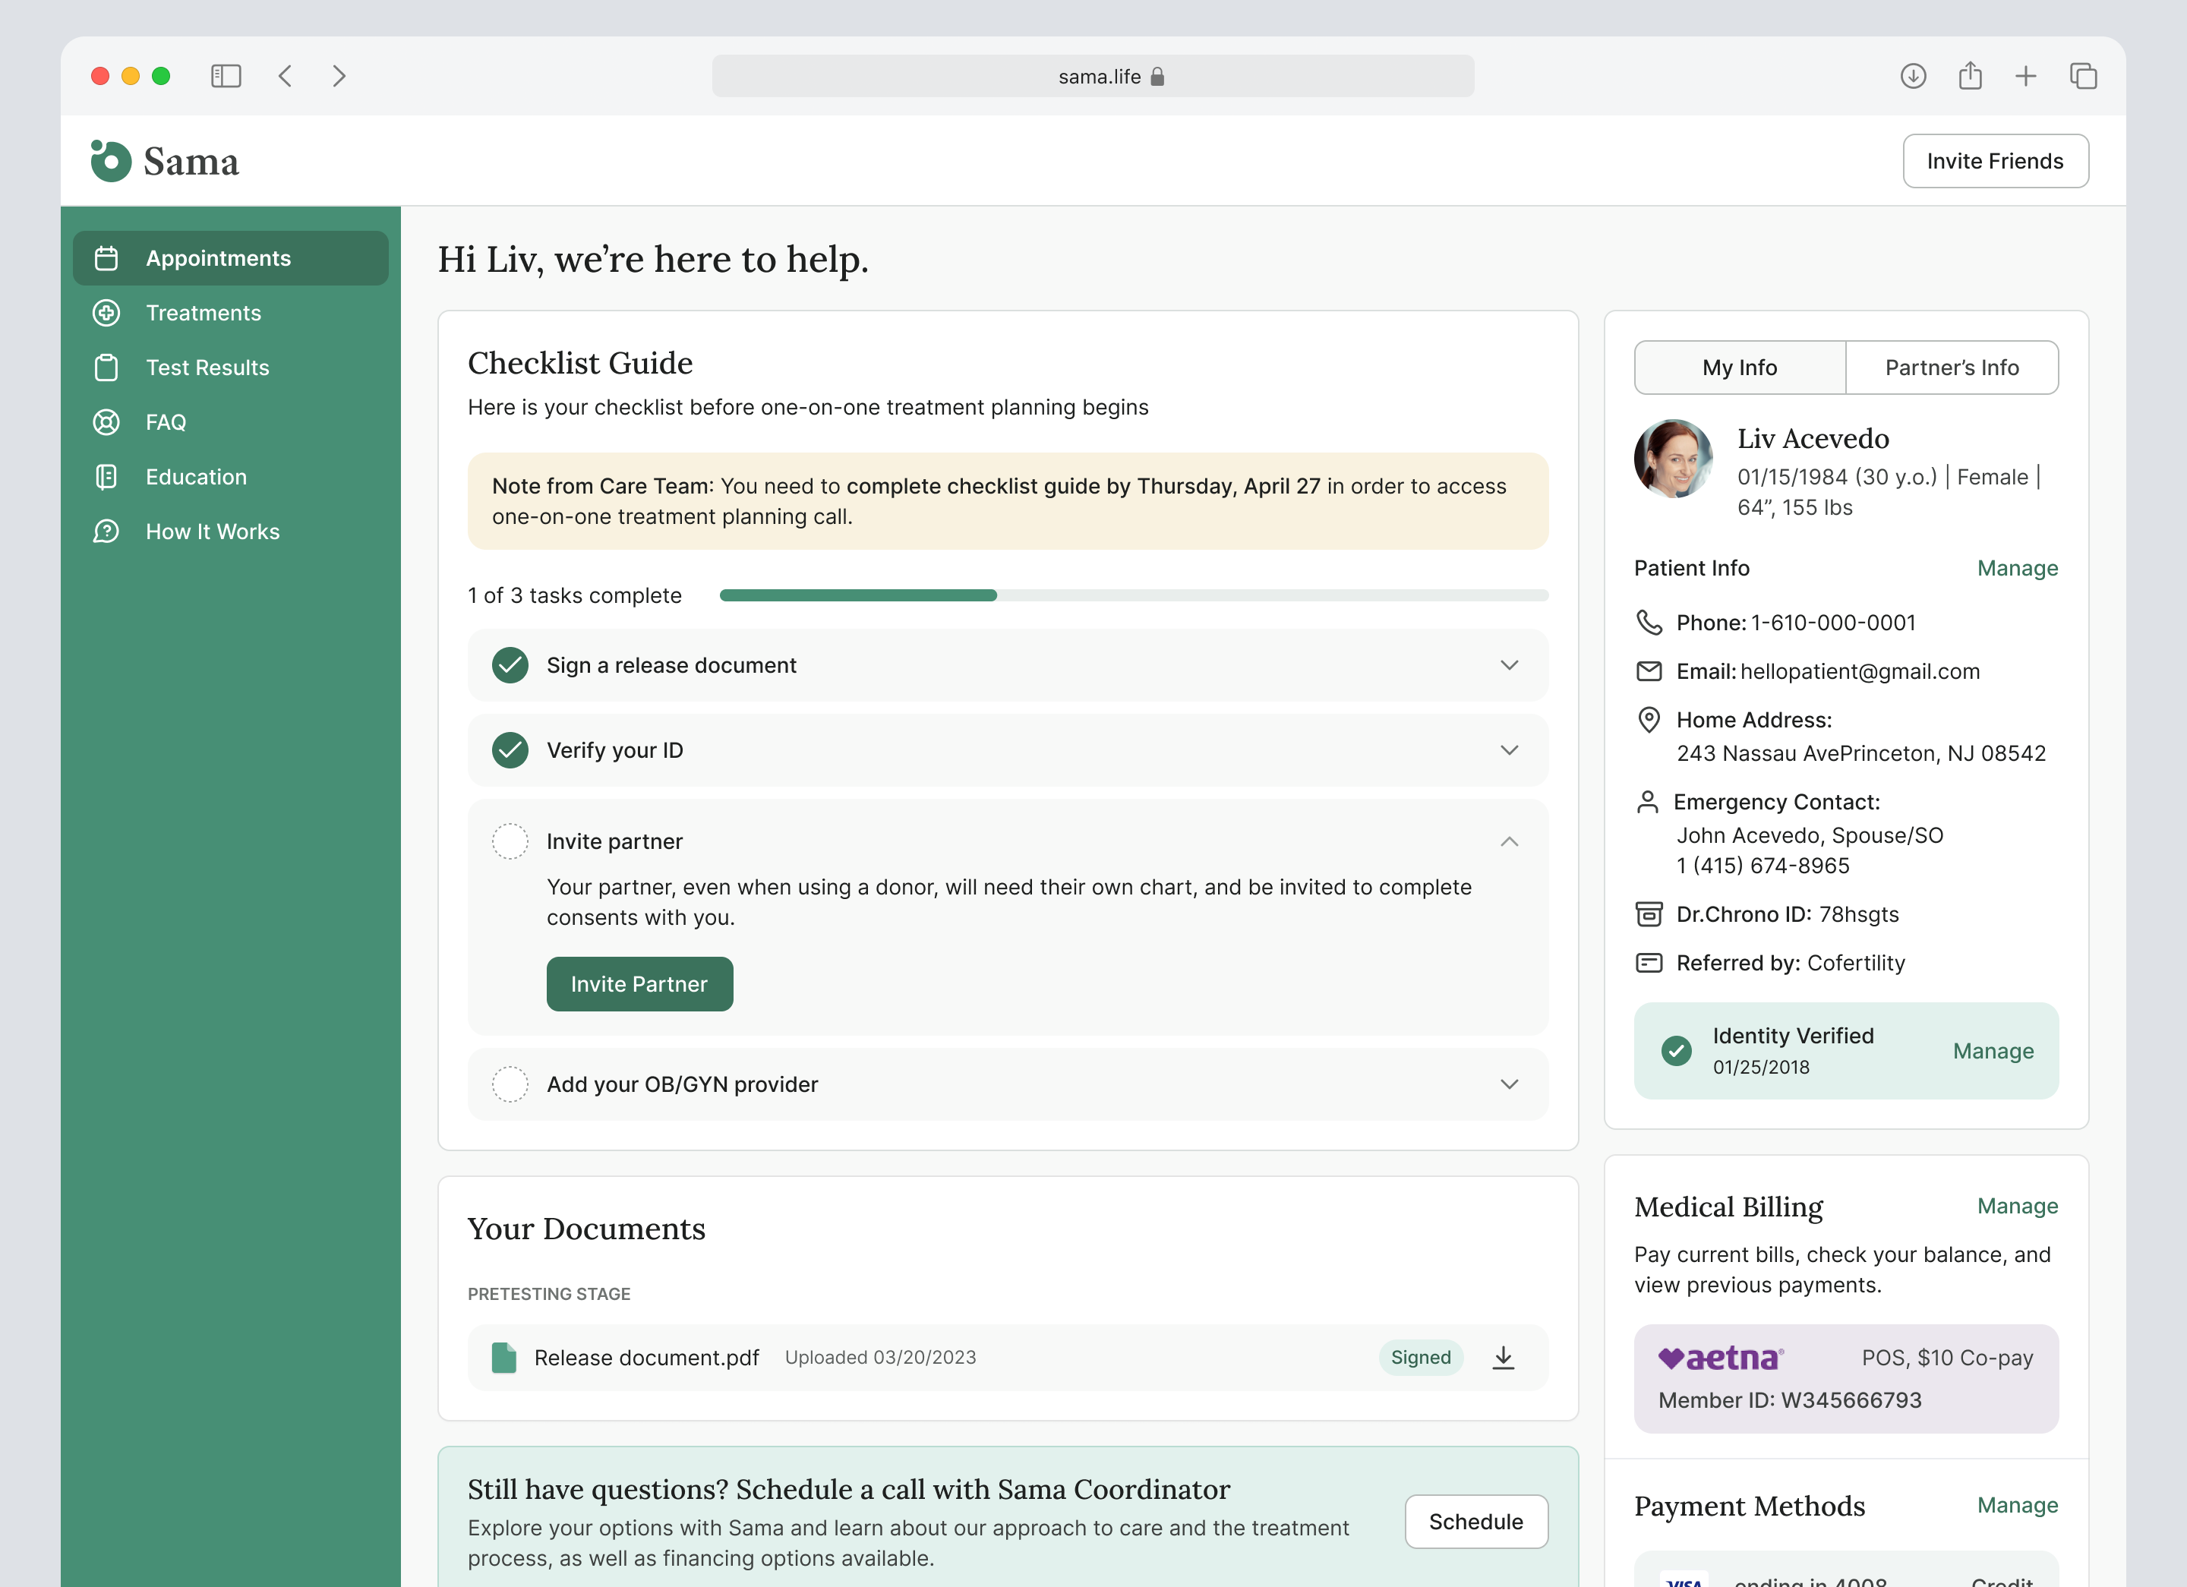Click phone number 1-610-000-0001

coord(1833,623)
